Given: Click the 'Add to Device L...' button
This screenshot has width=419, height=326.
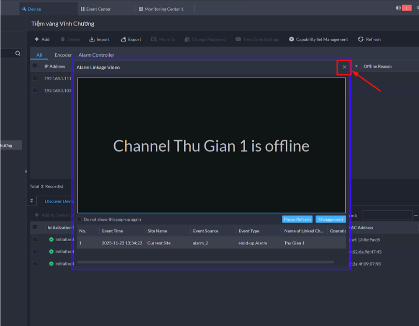Looking at the screenshot, I should click(54, 215).
